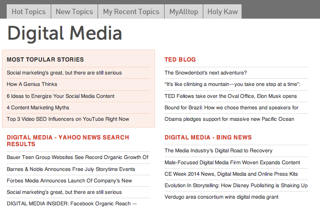Click the TED BLOG section heading

click(180, 60)
